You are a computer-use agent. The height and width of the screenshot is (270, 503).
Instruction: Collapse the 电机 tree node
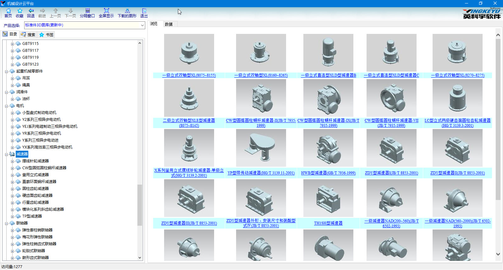[x=6, y=106]
